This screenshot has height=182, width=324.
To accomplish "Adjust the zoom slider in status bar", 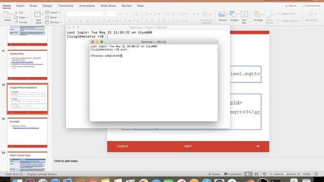I will click(x=285, y=174).
